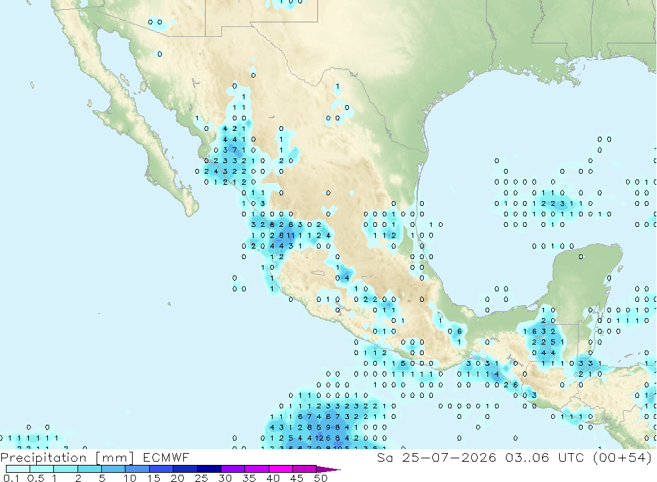This screenshot has height=482, width=657.
Task: Click the 'ECMWF' model label
Action: point(166,457)
